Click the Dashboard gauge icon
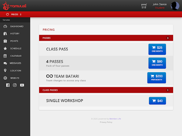 5,26
